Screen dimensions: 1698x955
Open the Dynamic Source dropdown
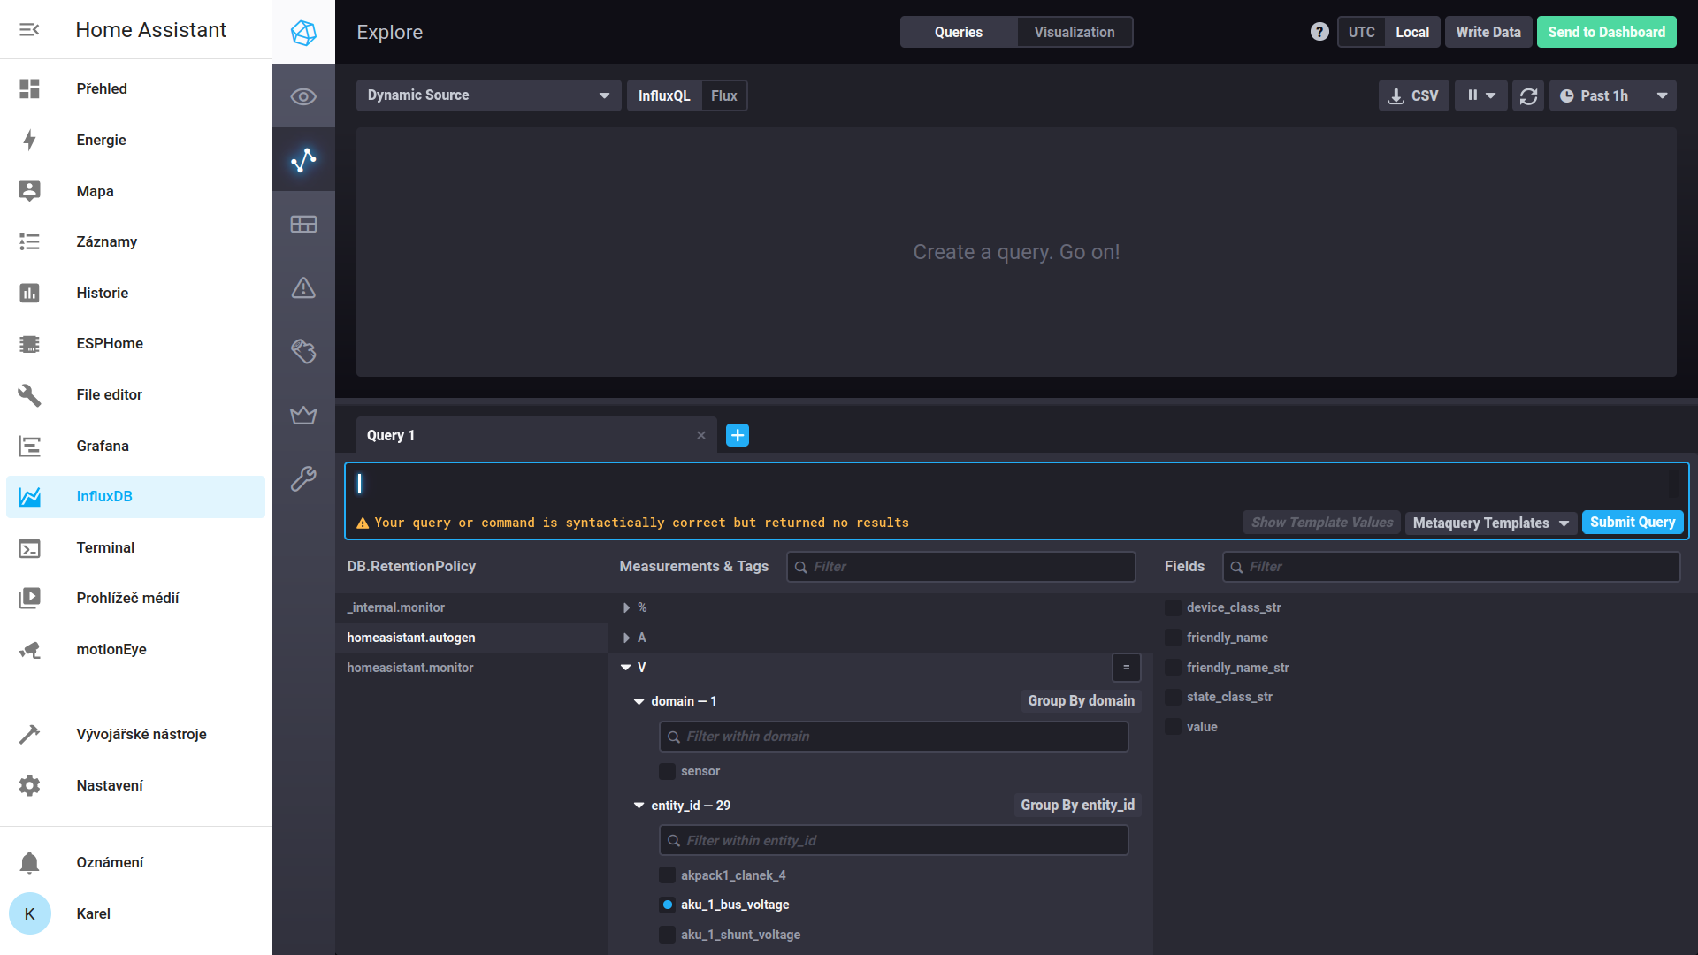[x=488, y=95]
